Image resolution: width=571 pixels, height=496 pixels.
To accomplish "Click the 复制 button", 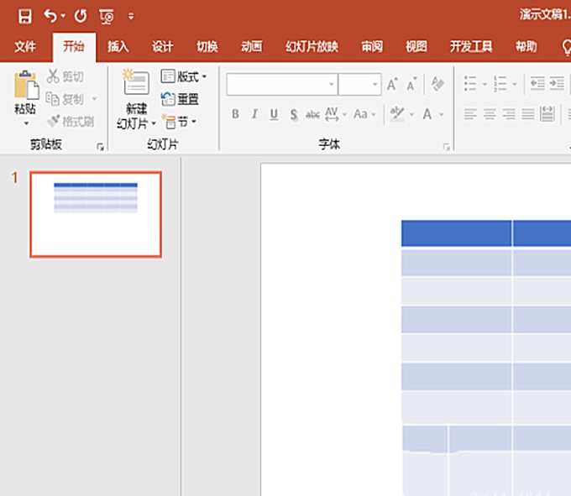I will (x=65, y=99).
